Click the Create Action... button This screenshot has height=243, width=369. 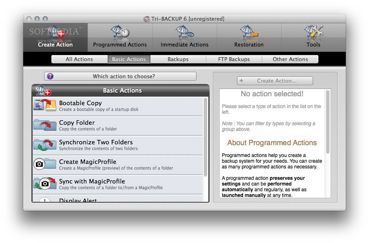[275, 81]
